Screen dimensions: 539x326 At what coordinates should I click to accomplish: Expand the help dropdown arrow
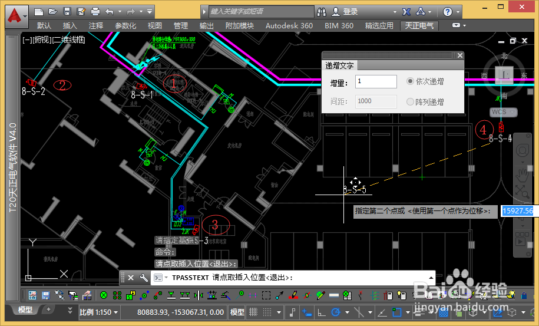458,12
